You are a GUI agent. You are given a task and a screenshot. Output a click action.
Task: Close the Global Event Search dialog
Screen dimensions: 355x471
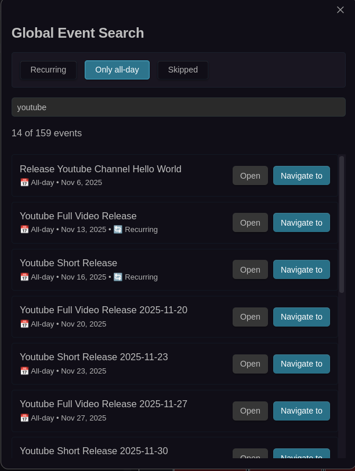[x=340, y=10]
